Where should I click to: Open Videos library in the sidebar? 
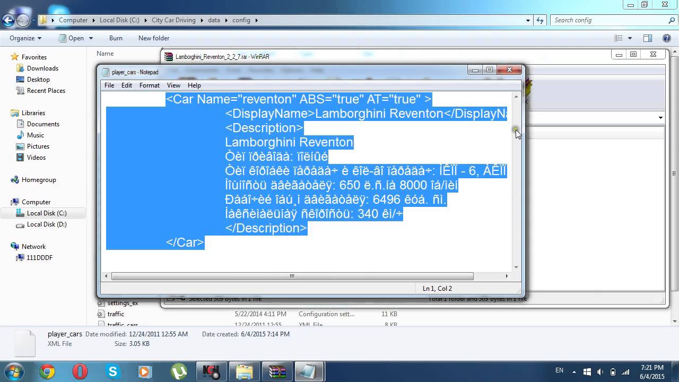click(x=36, y=158)
